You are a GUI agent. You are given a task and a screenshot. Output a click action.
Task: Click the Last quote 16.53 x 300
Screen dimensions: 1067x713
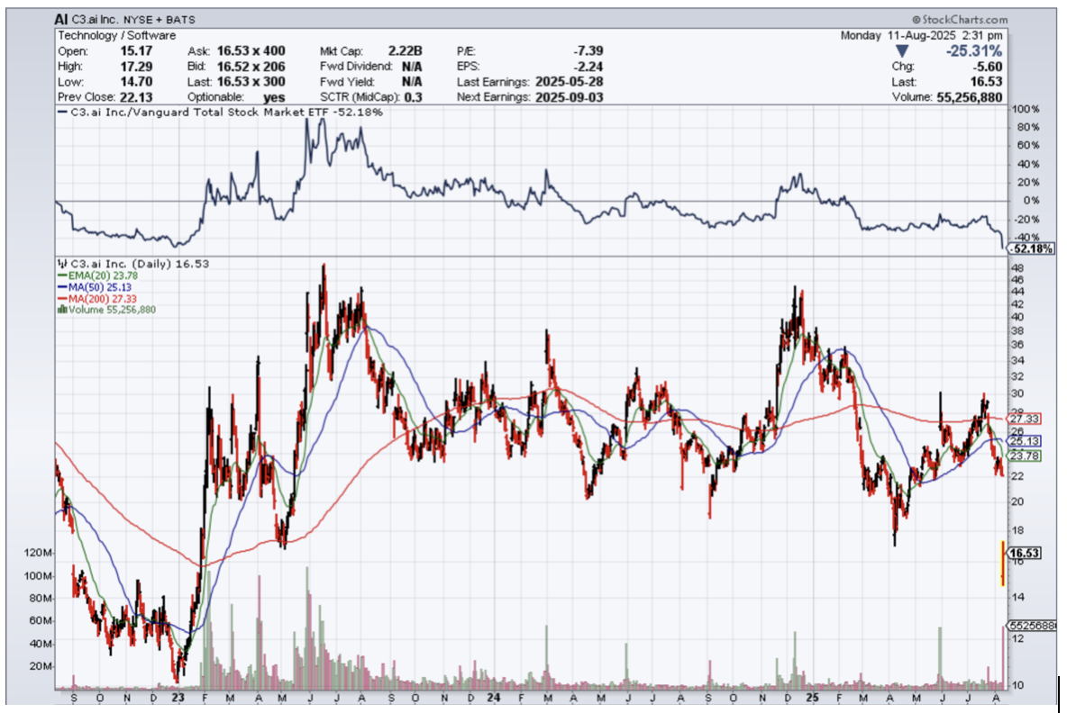(x=251, y=82)
